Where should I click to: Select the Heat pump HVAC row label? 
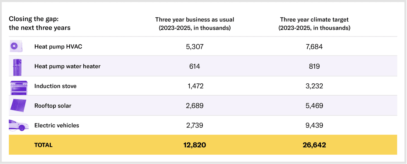coord(58,47)
